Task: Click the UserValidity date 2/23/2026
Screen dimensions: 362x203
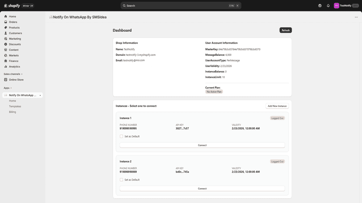Action: pyautogui.click(x=226, y=66)
